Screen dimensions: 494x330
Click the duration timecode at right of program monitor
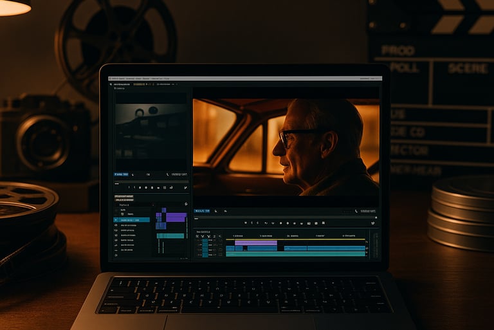(x=368, y=211)
